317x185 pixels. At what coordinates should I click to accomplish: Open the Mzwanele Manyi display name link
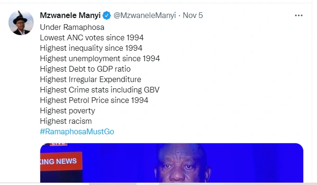(x=70, y=15)
